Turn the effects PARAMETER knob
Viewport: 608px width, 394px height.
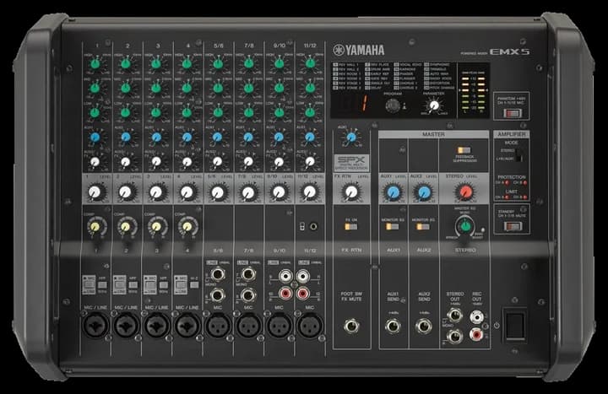(x=434, y=105)
